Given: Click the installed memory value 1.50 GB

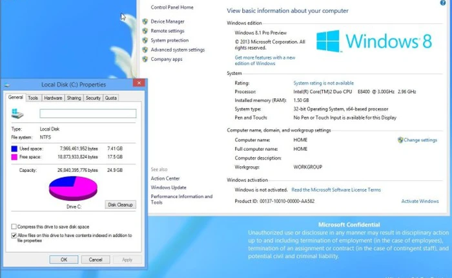Looking at the screenshot, I should [301, 100].
